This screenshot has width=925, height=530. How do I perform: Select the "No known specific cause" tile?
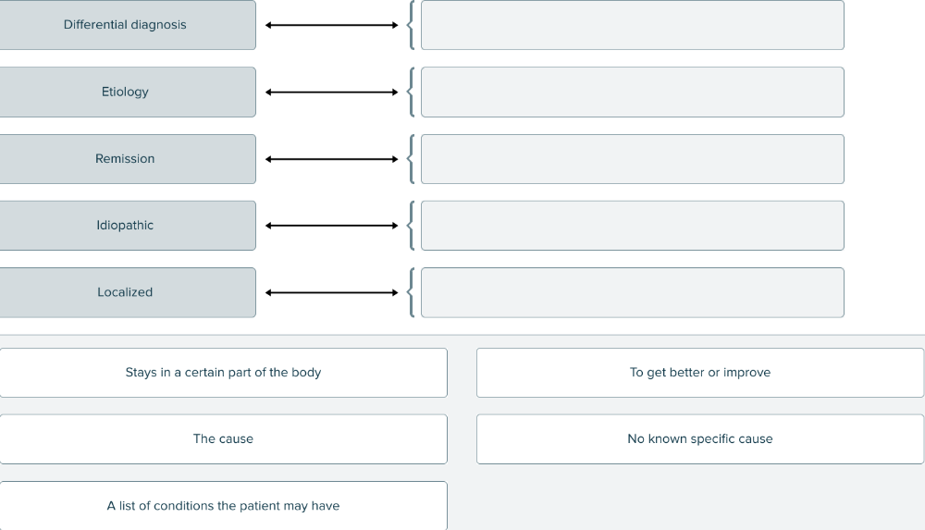point(699,439)
